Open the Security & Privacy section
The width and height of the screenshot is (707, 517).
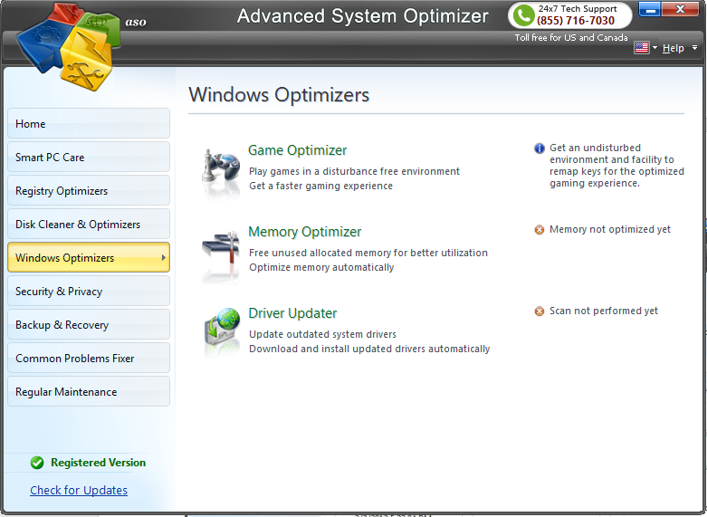[88, 292]
